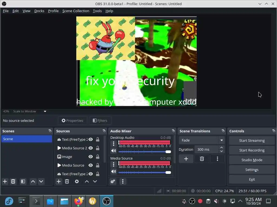
Task: Add a new scene with the plus icon
Action: [5, 181]
